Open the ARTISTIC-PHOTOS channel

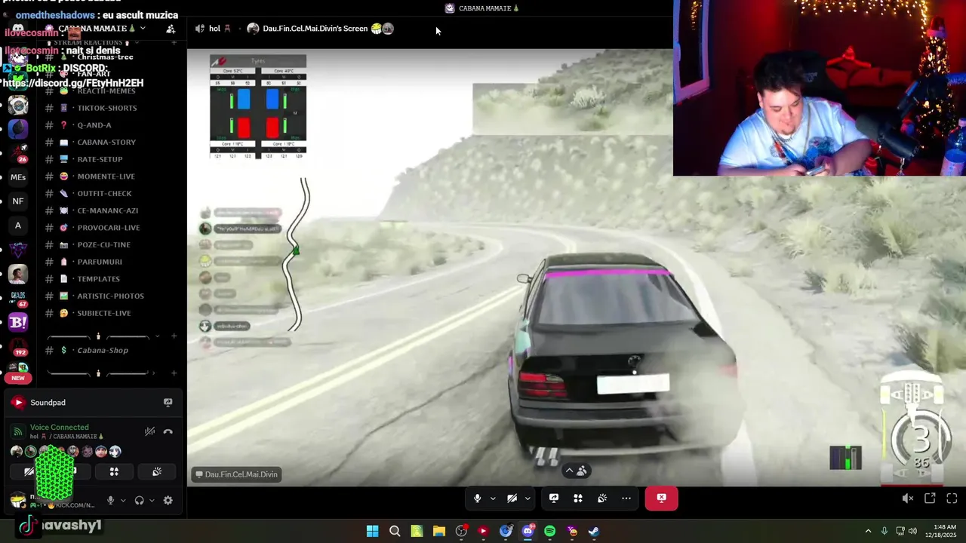[110, 296]
